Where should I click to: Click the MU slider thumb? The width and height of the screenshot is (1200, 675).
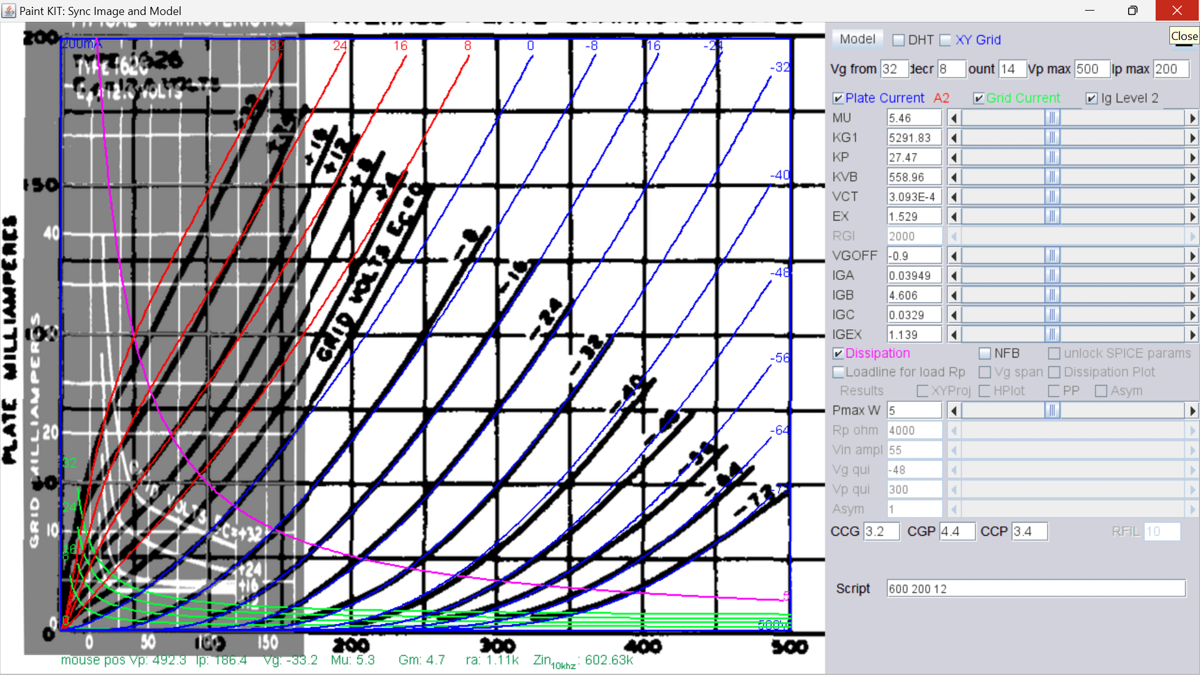[x=1052, y=118]
